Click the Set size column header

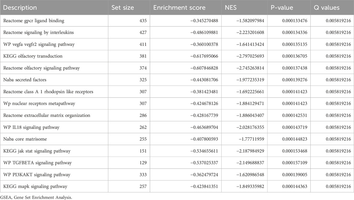(x=123, y=8)
